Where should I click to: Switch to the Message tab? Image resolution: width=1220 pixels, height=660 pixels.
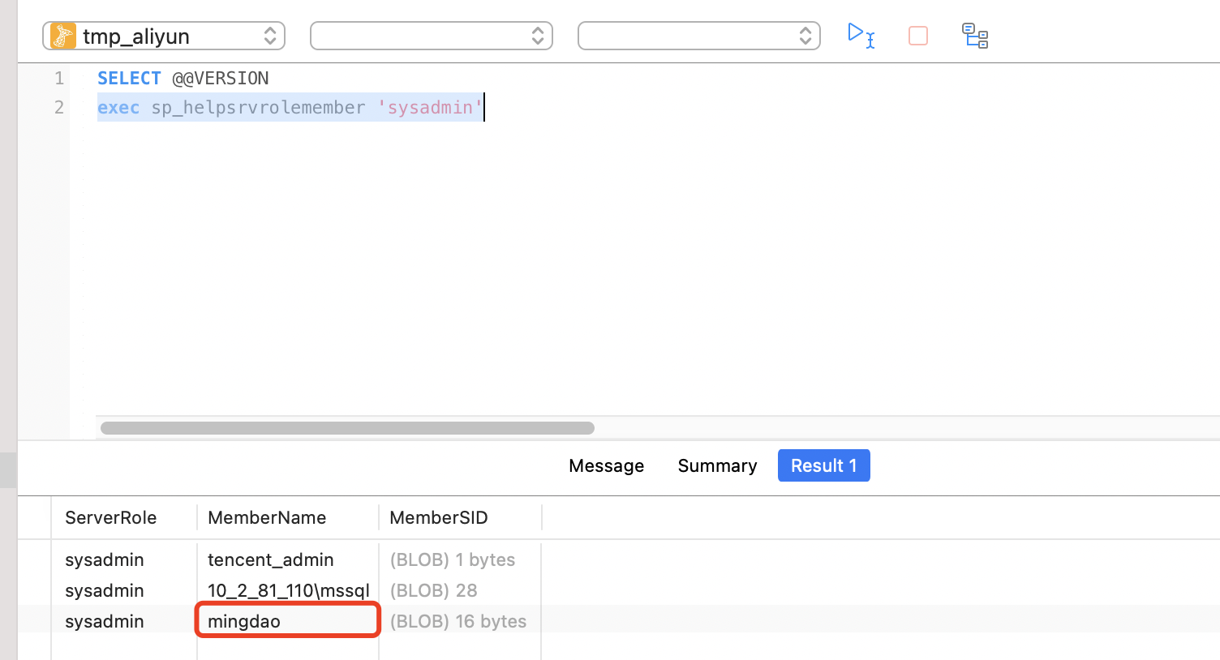coord(606,465)
